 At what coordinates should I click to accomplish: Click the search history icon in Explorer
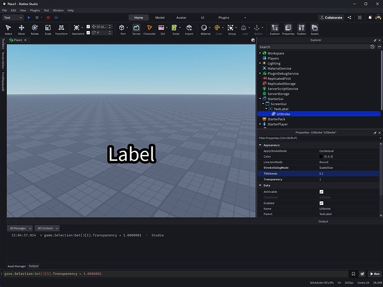[372, 46]
